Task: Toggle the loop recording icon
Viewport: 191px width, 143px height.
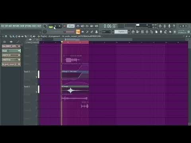Action: [x=96, y=26]
